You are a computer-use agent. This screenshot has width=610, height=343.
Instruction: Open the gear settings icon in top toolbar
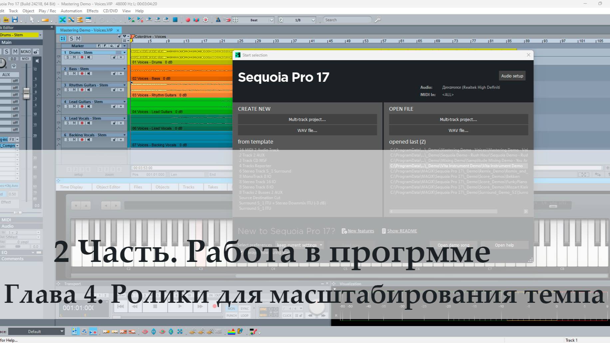206,20
